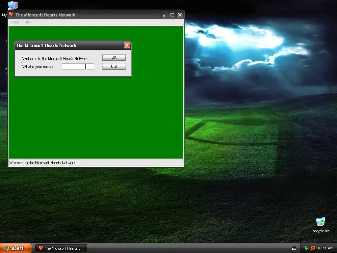Click the heart icon in the main title bar
The height and width of the screenshot is (253, 337).
click(x=12, y=14)
